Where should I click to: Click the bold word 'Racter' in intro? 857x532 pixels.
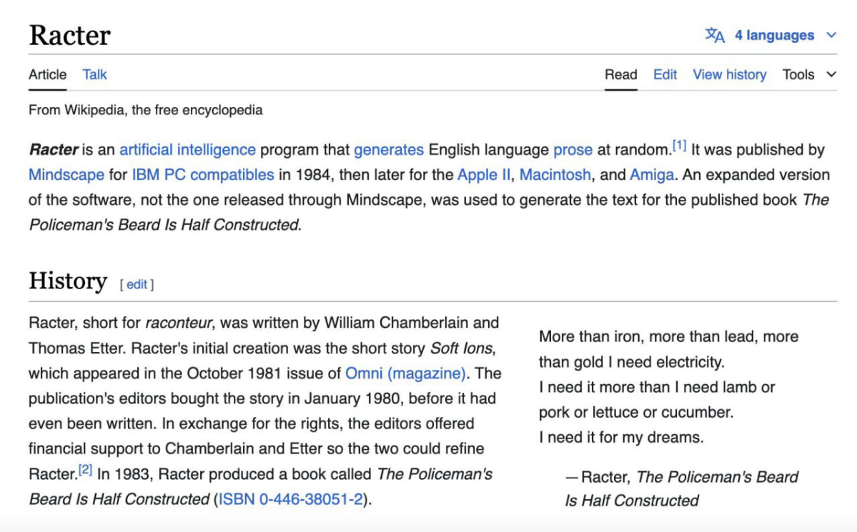(x=54, y=150)
